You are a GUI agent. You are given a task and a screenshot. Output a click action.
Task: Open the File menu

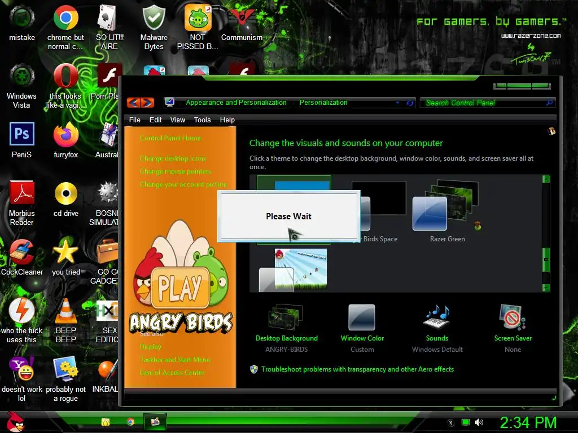click(134, 120)
